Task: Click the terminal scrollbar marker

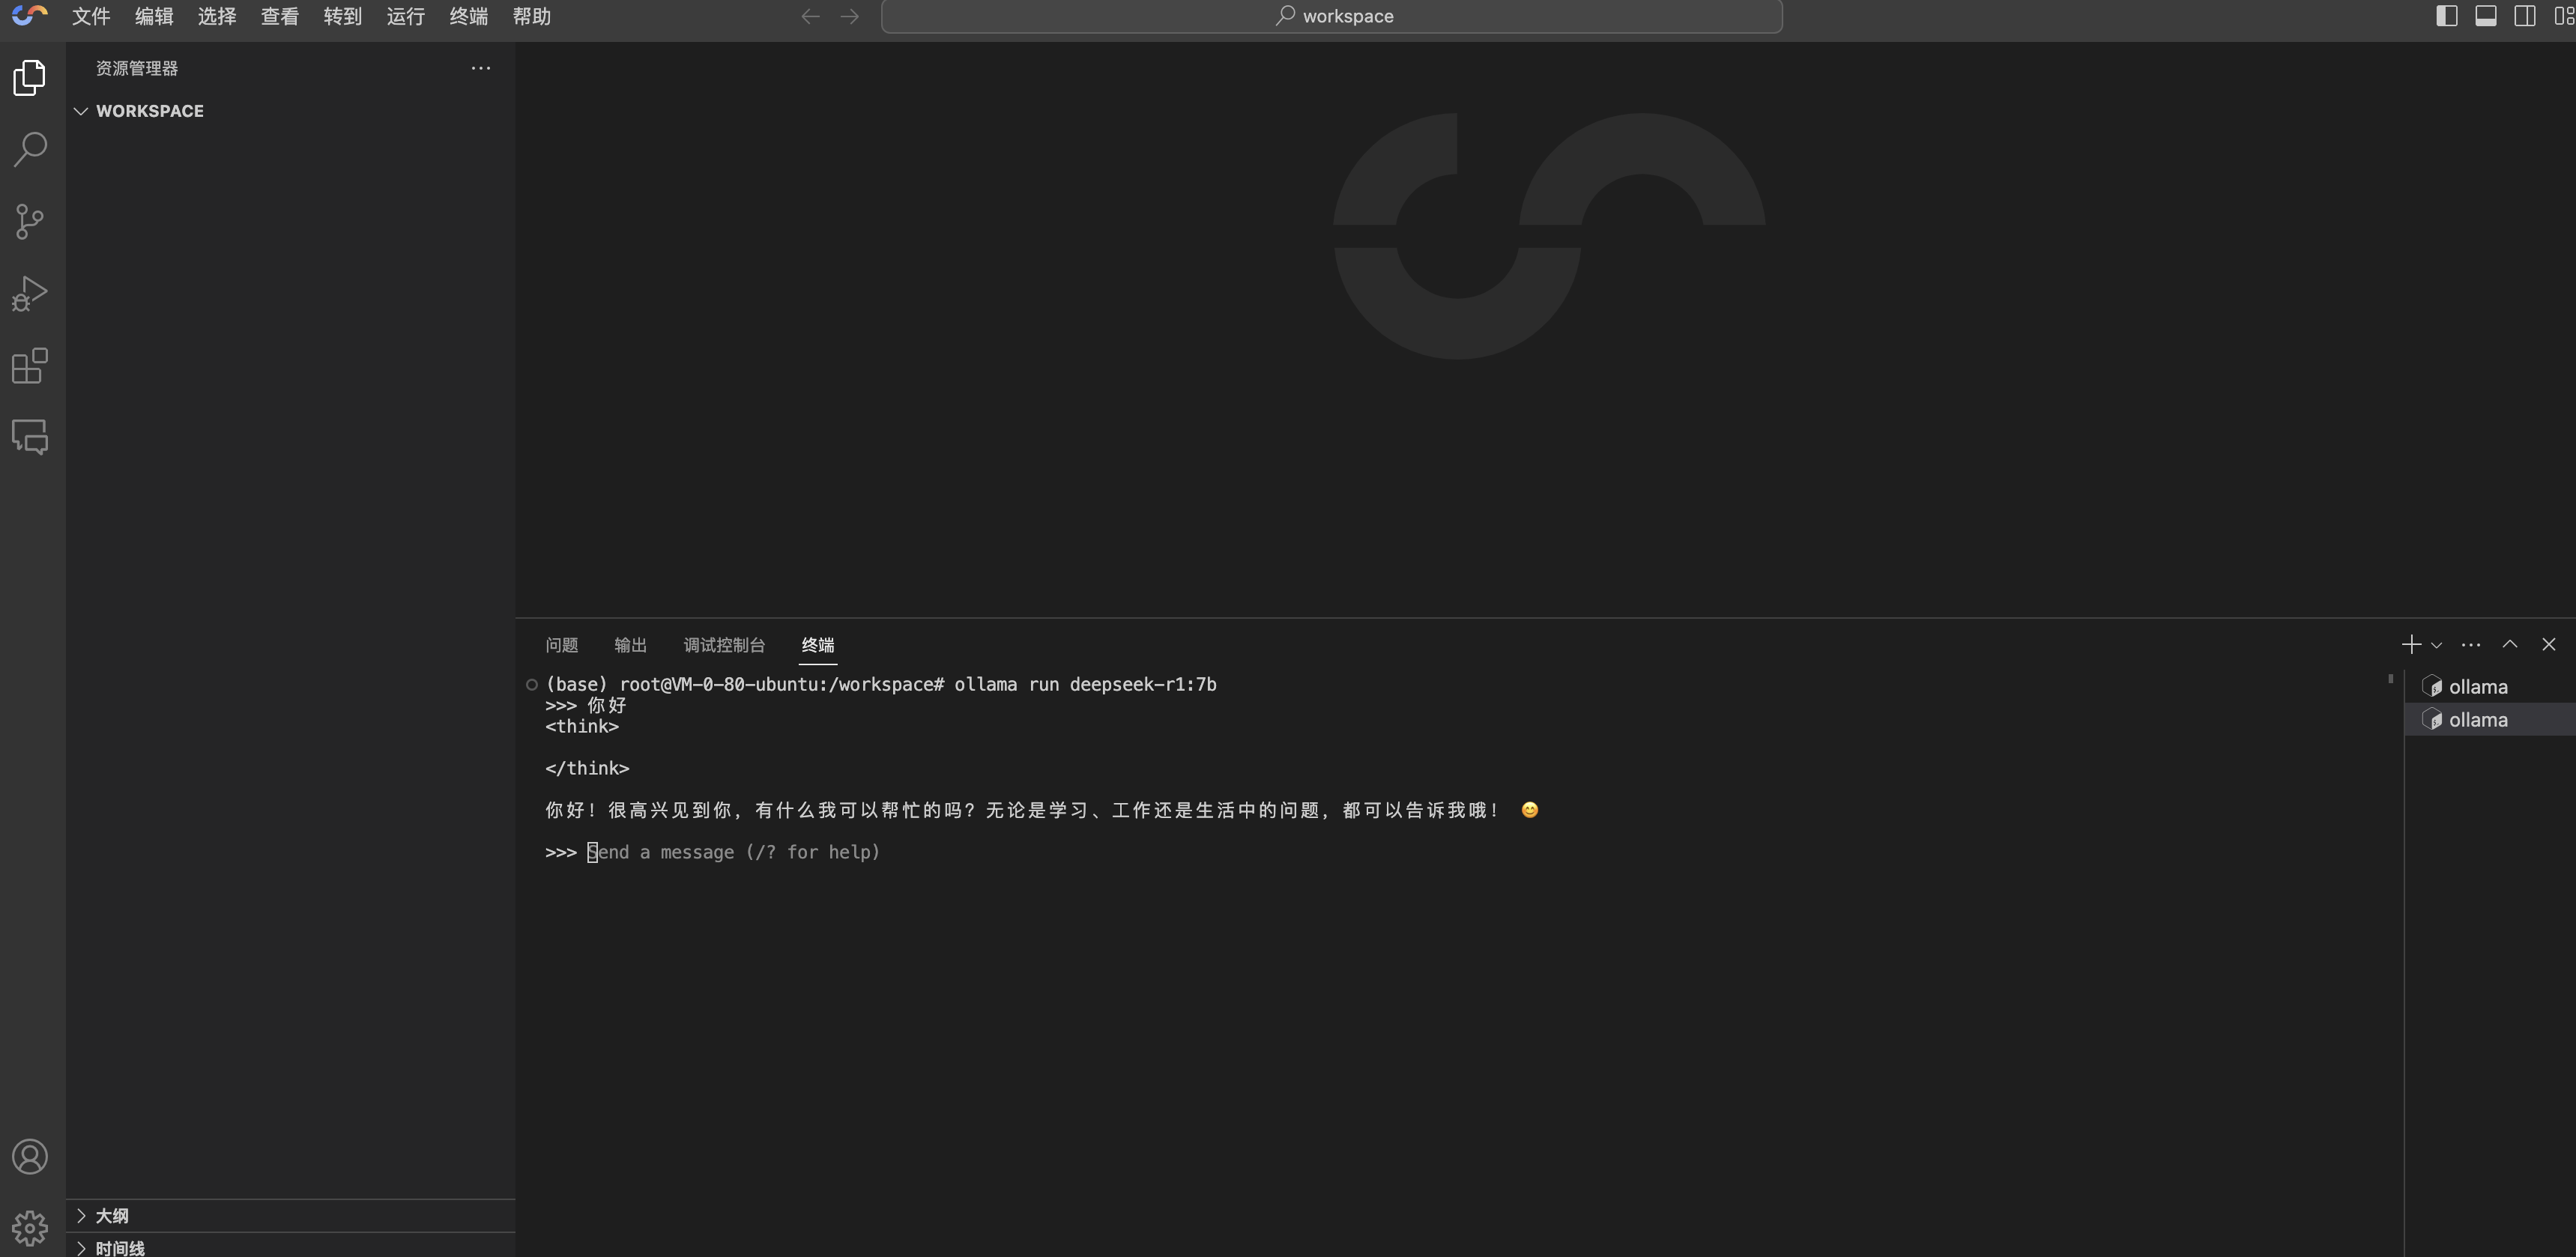Action: pyautogui.click(x=2391, y=678)
